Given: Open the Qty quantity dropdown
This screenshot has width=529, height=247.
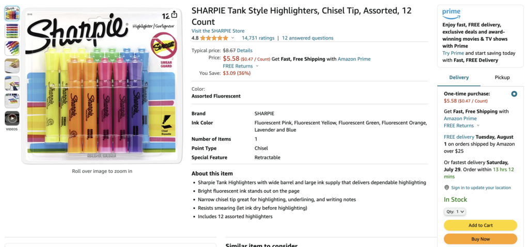Looking at the screenshot, I should (455, 212).
